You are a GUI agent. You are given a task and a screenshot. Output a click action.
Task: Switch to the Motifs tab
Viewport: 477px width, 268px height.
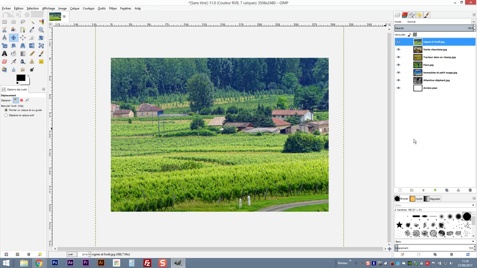(x=416, y=199)
